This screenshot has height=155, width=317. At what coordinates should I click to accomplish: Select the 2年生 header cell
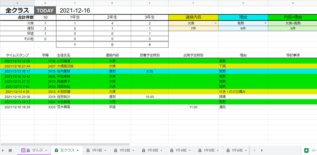click(x=112, y=17)
